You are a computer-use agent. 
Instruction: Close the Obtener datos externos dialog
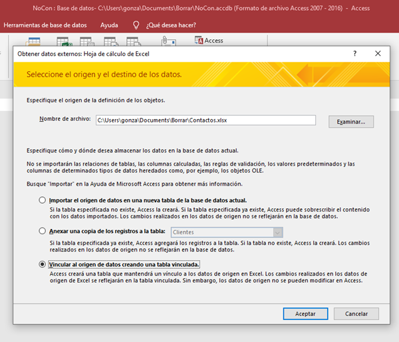pos(378,53)
